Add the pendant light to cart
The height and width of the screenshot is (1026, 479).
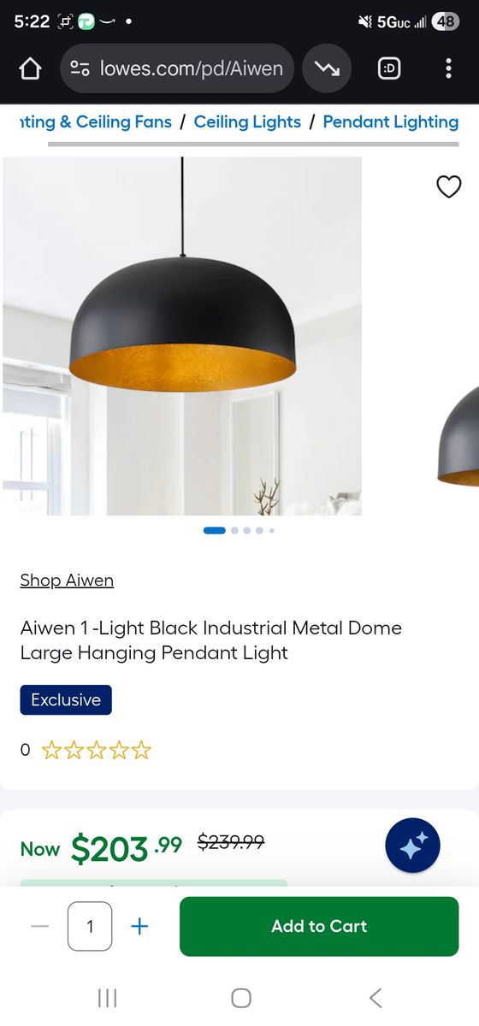coord(319,926)
